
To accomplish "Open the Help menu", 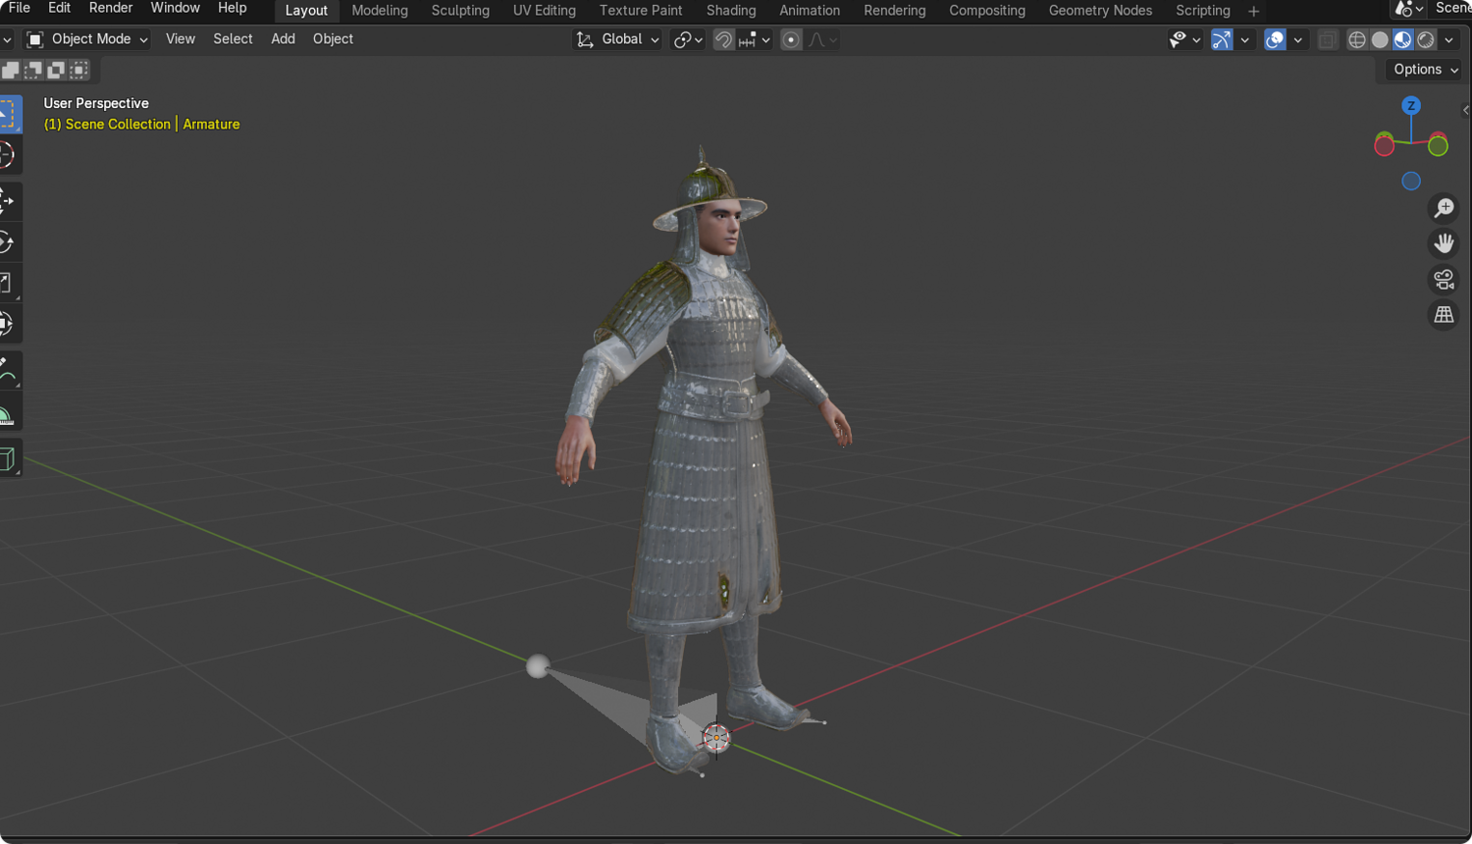I will tap(232, 9).
